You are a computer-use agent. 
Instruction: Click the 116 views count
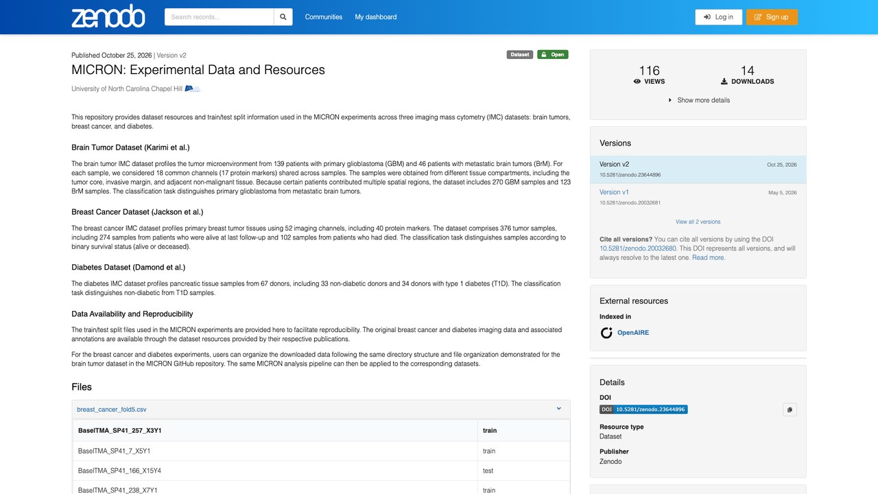(x=649, y=71)
